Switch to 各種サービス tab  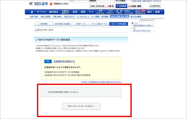[x=81, y=24]
